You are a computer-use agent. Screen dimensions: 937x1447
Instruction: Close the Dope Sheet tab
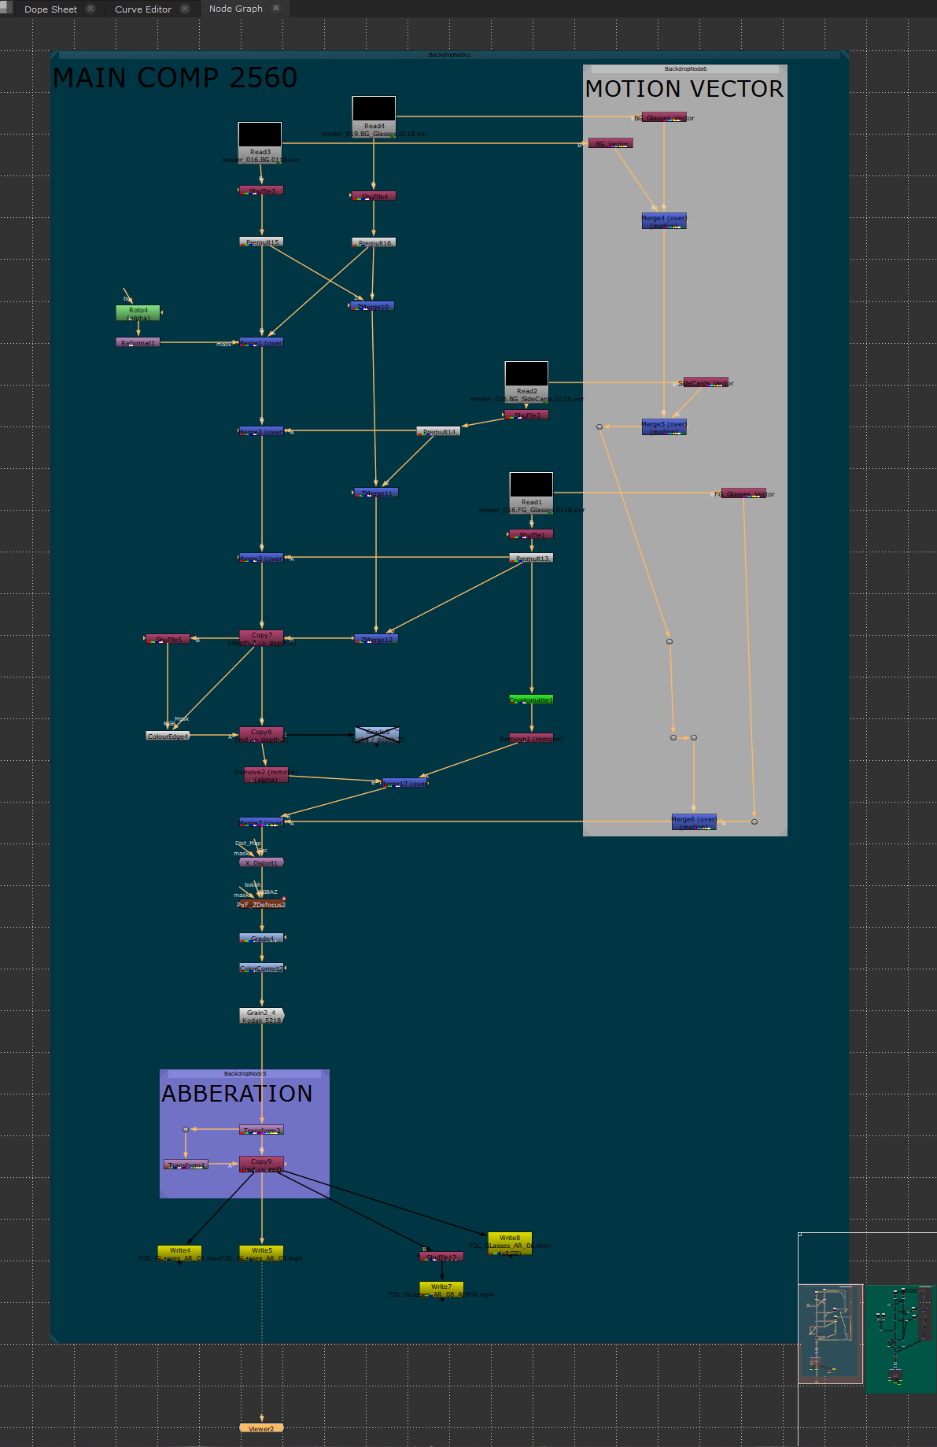click(x=90, y=9)
